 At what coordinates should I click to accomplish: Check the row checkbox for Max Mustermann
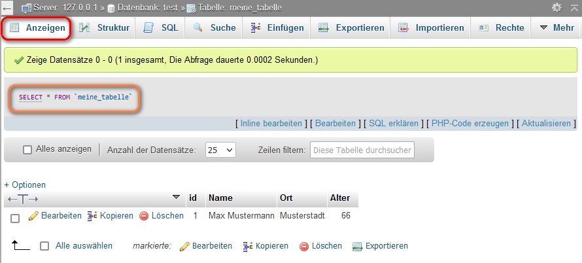tap(15, 218)
